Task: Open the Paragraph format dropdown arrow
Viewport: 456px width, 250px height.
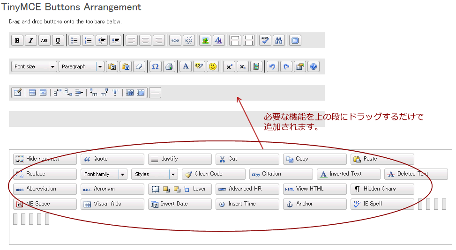Action: pos(100,67)
